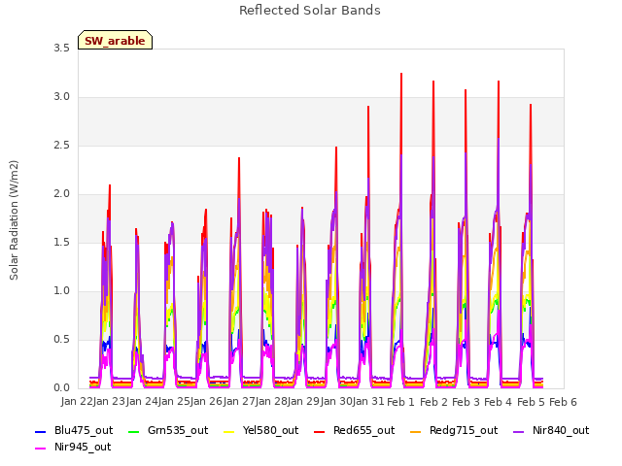
Task: Click the Feb 6 x-axis date label
Action: pyautogui.click(x=563, y=402)
